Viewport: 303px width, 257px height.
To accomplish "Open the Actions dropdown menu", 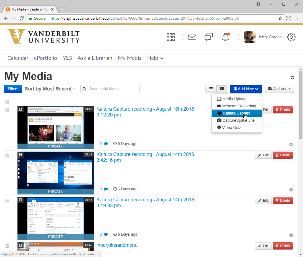I will (x=279, y=89).
